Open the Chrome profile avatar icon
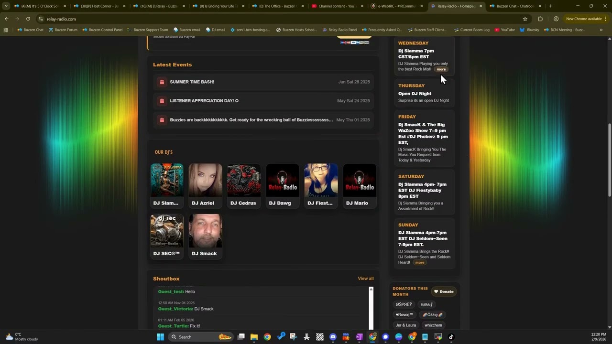 click(x=556, y=19)
